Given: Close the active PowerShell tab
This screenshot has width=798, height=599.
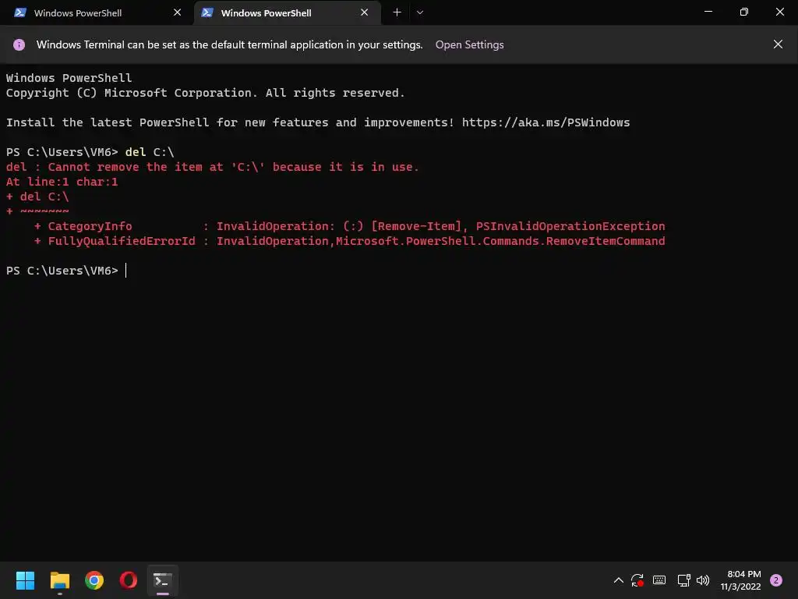Looking at the screenshot, I should [x=365, y=12].
